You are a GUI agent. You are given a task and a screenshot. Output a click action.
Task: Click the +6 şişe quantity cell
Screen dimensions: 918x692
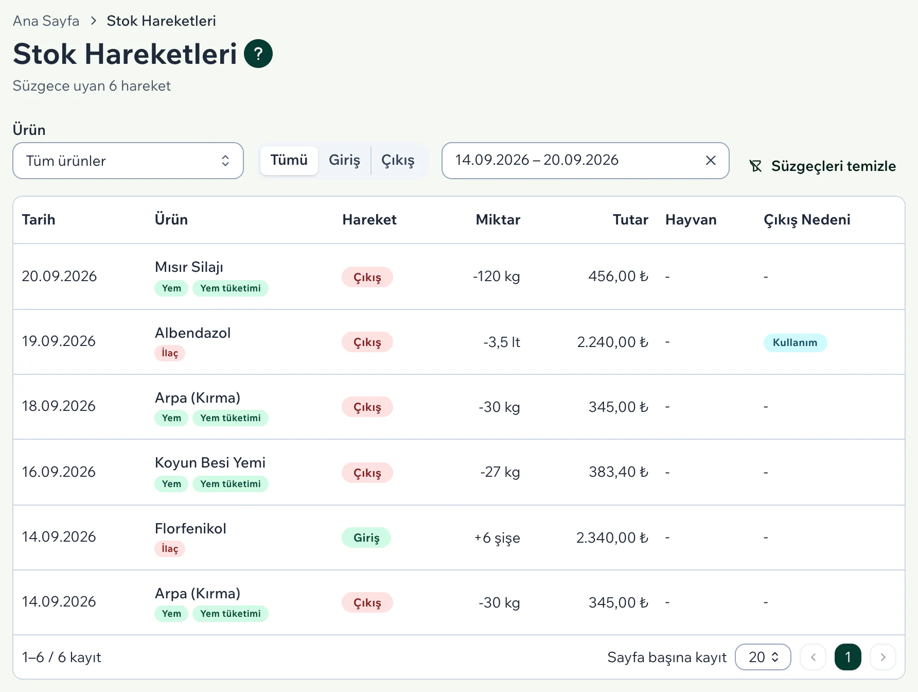click(x=497, y=538)
